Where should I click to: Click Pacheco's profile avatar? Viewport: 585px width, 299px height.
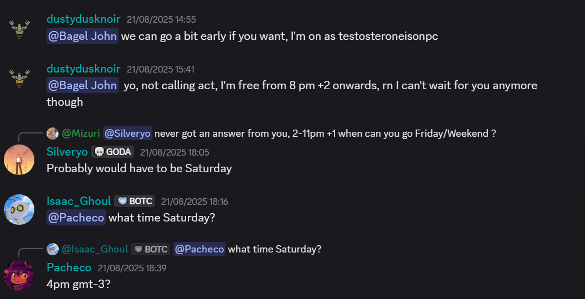19,276
